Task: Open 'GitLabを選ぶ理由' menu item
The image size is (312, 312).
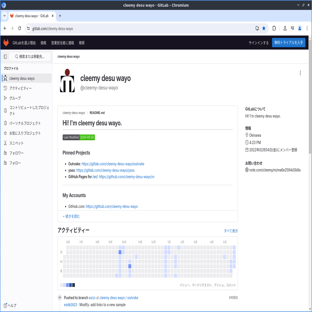Action: coord(24,43)
